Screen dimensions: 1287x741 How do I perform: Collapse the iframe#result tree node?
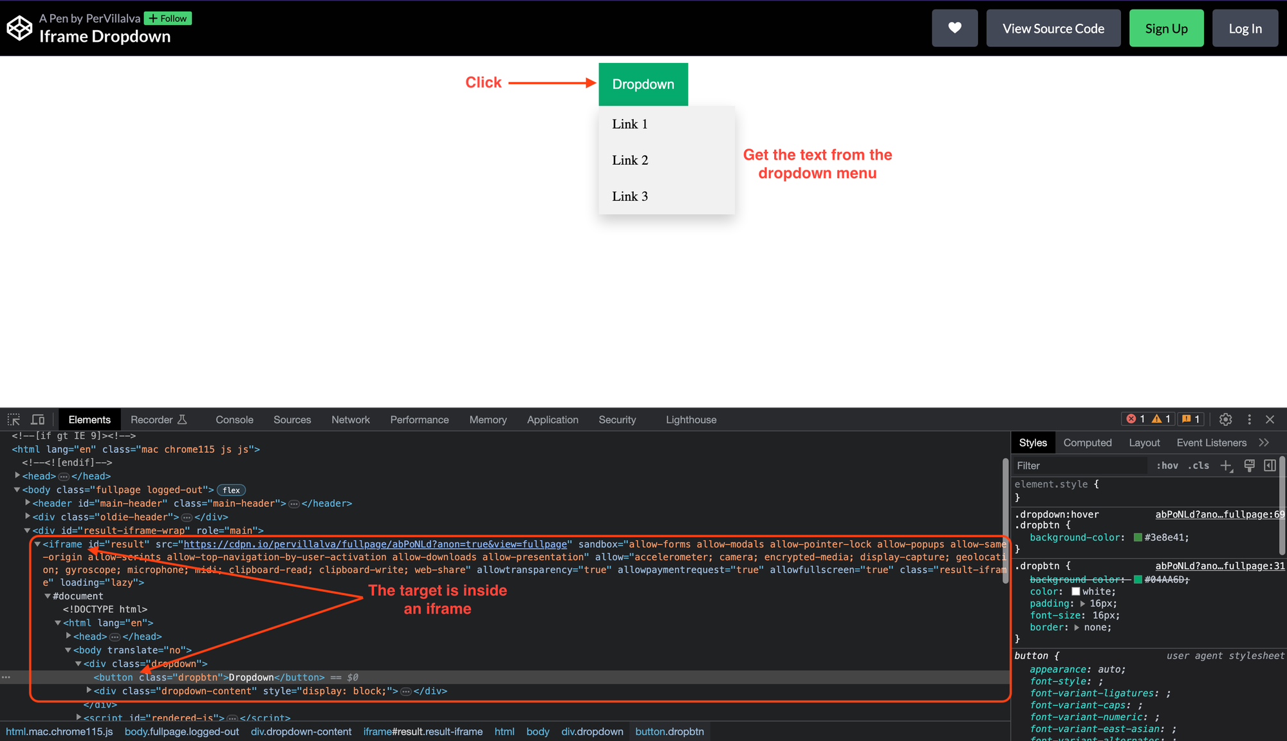click(x=39, y=544)
